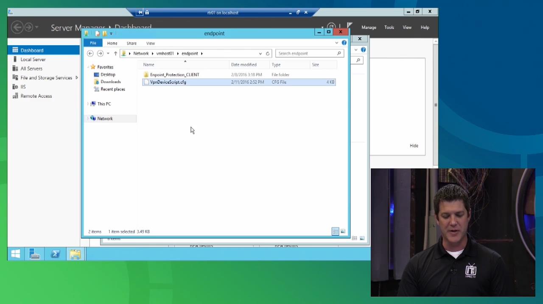This screenshot has height=304, width=543.
Task: Expand the Explorer ribbon chevron
Action: 337,43
